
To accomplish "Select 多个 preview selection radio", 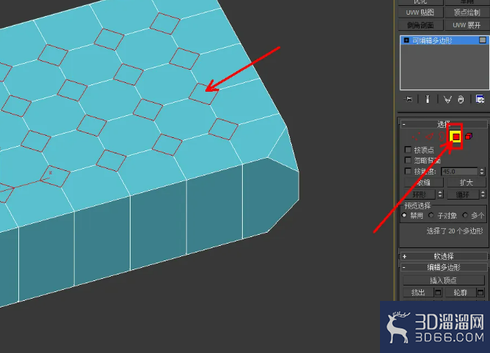I will (x=465, y=215).
